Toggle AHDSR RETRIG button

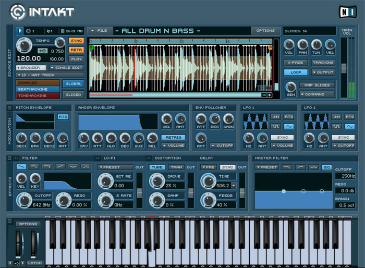tap(173, 137)
